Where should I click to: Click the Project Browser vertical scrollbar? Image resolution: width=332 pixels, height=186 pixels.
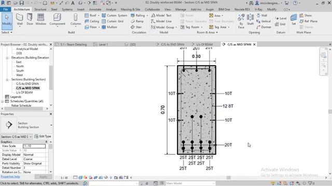(51, 77)
